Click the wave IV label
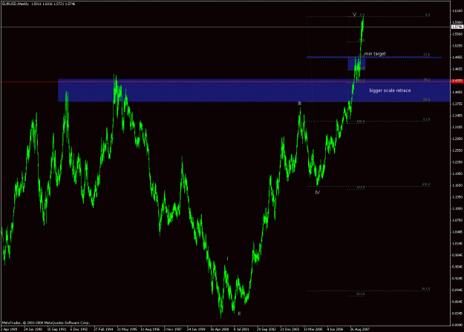Viewport: 464px width, 332px height. click(318, 192)
